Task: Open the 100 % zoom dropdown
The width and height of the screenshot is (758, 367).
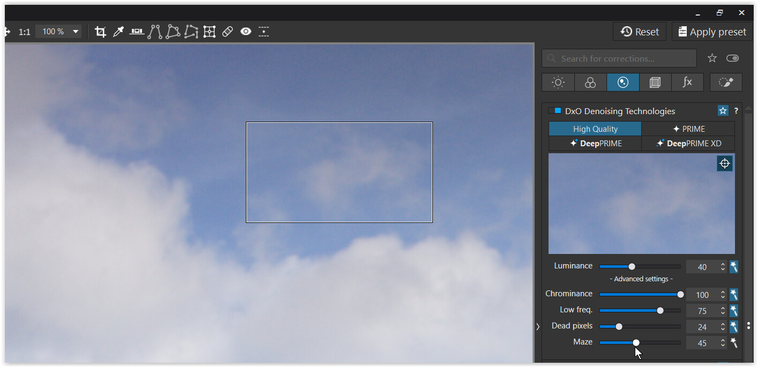Action: [x=76, y=32]
